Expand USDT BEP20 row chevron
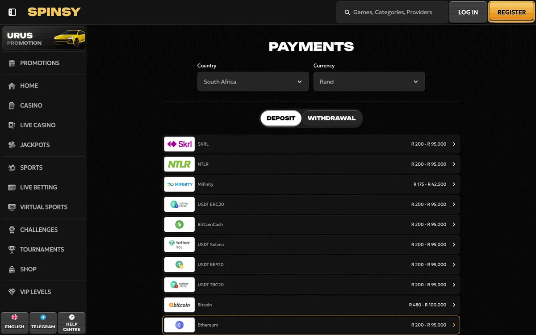Image resolution: width=536 pixels, height=335 pixels. (x=454, y=265)
